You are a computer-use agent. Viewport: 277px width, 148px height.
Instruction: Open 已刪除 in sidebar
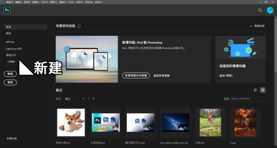[11, 62]
